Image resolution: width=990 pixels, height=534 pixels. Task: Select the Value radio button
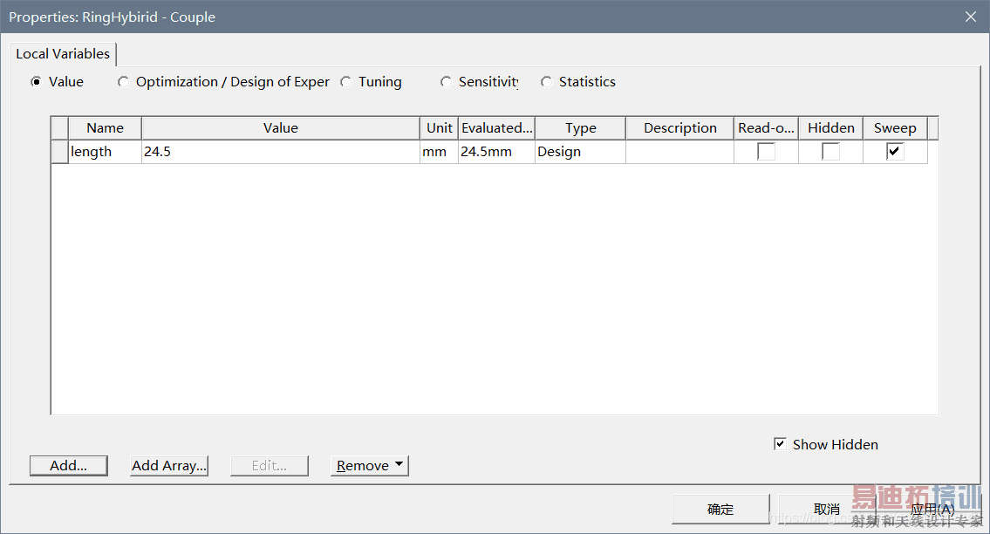coord(37,81)
